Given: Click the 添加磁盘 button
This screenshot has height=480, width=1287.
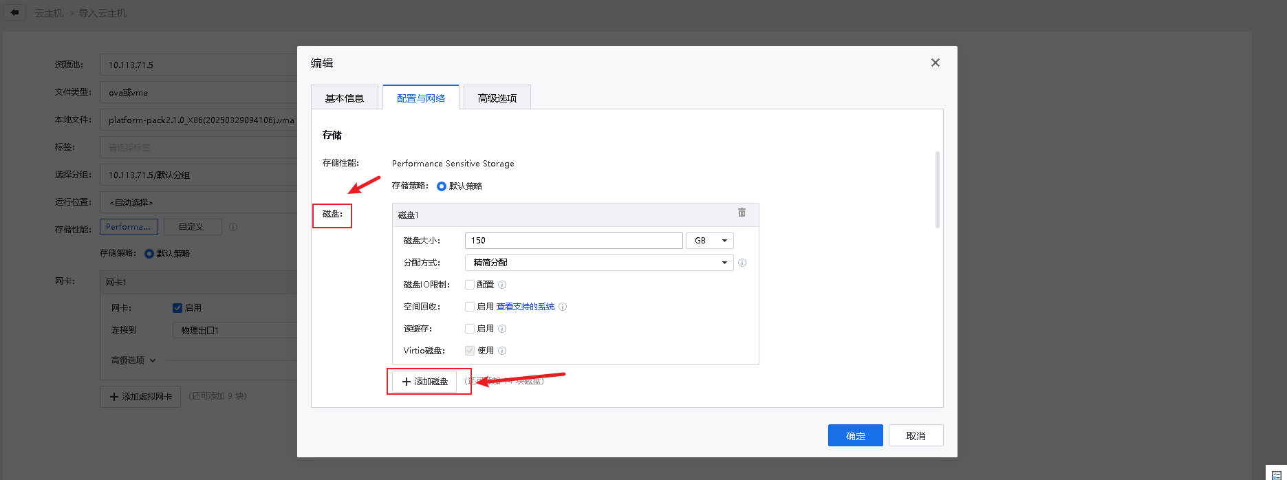Looking at the screenshot, I should coord(424,382).
